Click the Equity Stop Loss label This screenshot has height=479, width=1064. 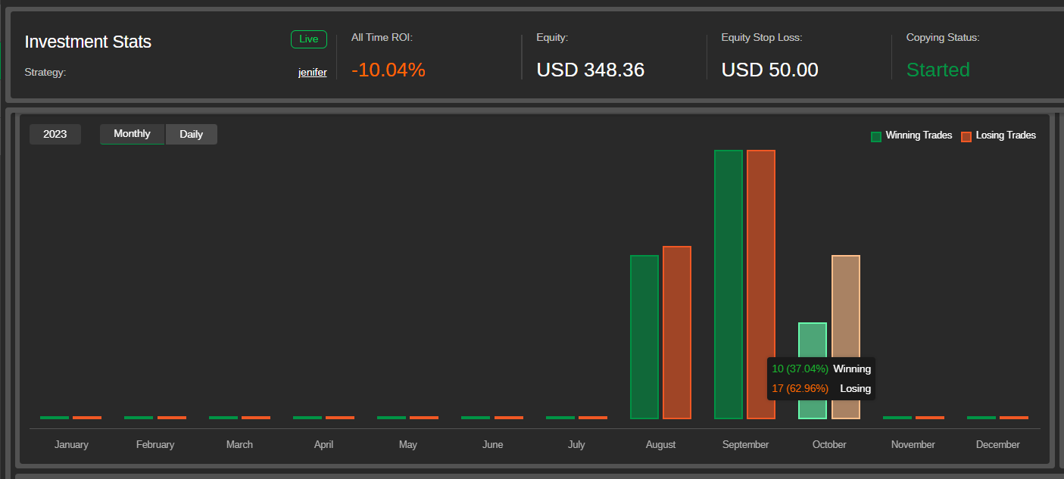tap(761, 37)
